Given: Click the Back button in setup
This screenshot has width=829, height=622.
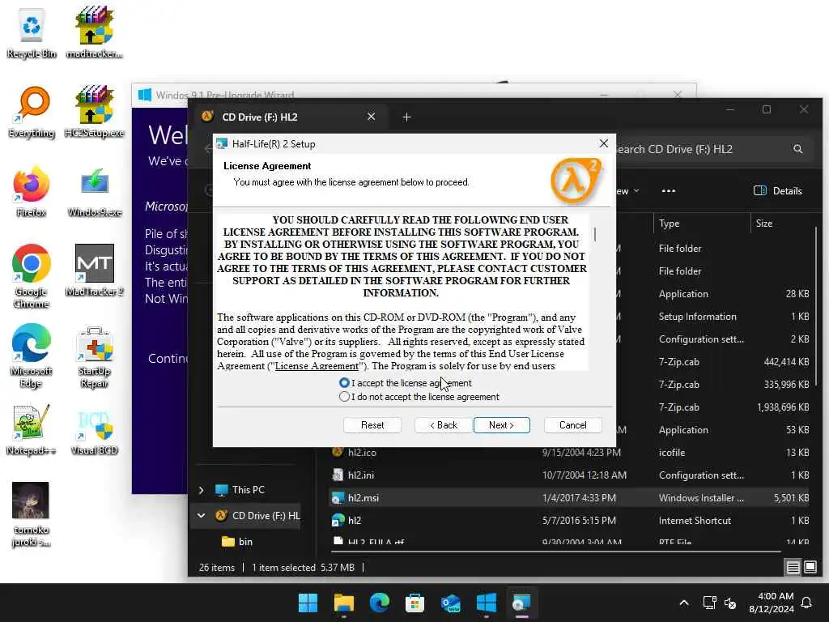Looking at the screenshot, I should [443, 424].
